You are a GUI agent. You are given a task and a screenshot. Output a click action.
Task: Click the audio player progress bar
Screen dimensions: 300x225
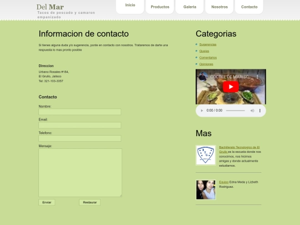pos(236,111)
